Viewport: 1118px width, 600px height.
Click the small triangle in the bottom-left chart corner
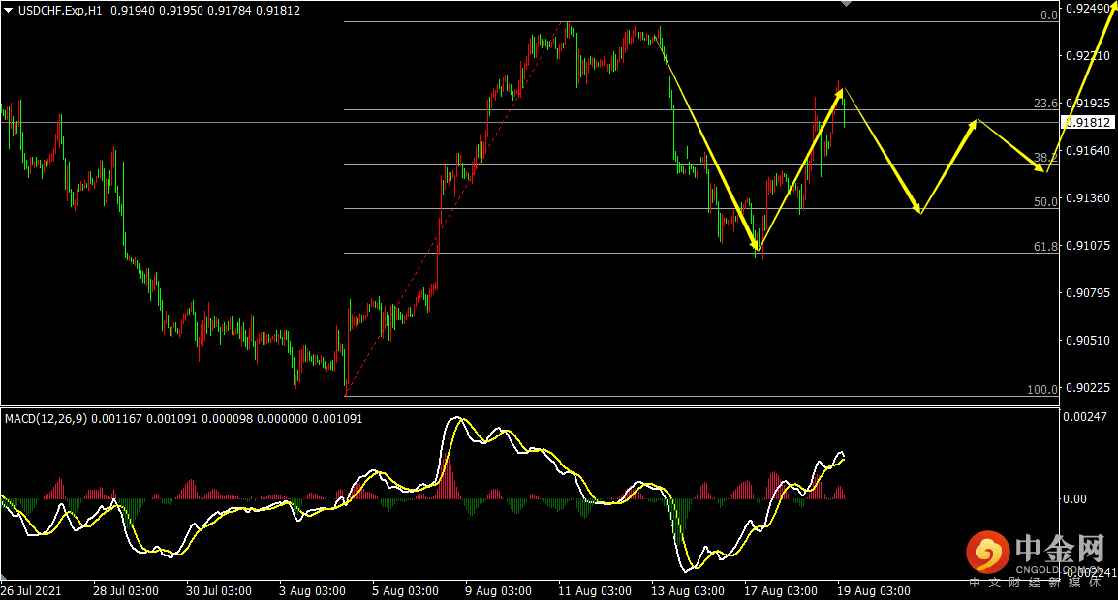(x=4, y=576)
